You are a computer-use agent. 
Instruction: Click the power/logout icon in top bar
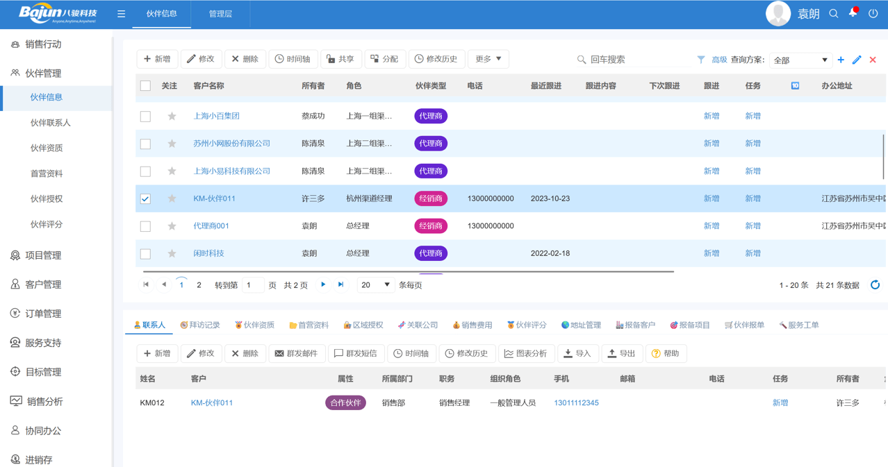(x=873, y=13)
